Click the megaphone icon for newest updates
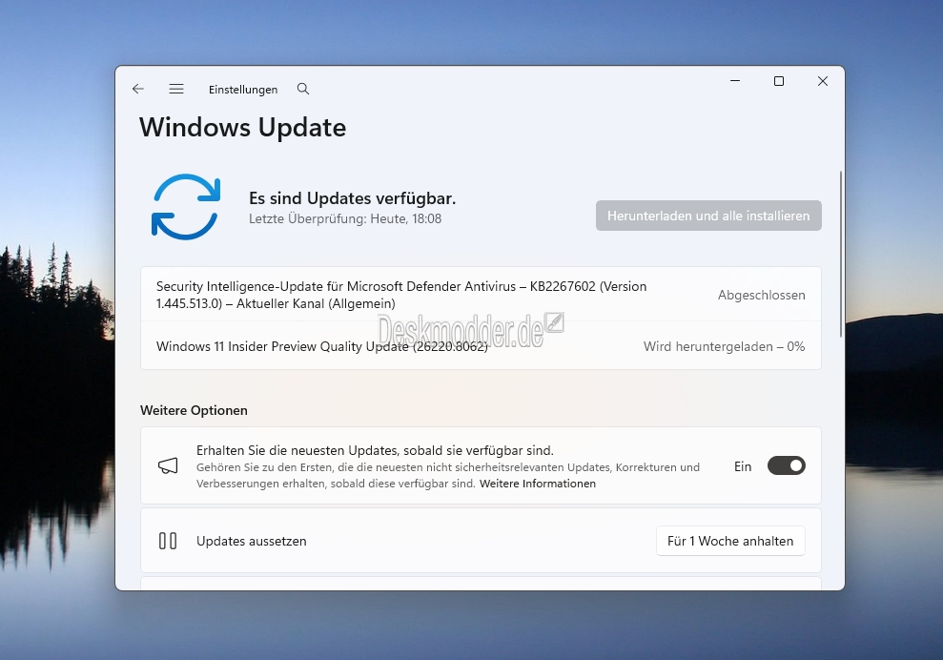The height and width of the screenshot is (660, 943). coord(168,465)
